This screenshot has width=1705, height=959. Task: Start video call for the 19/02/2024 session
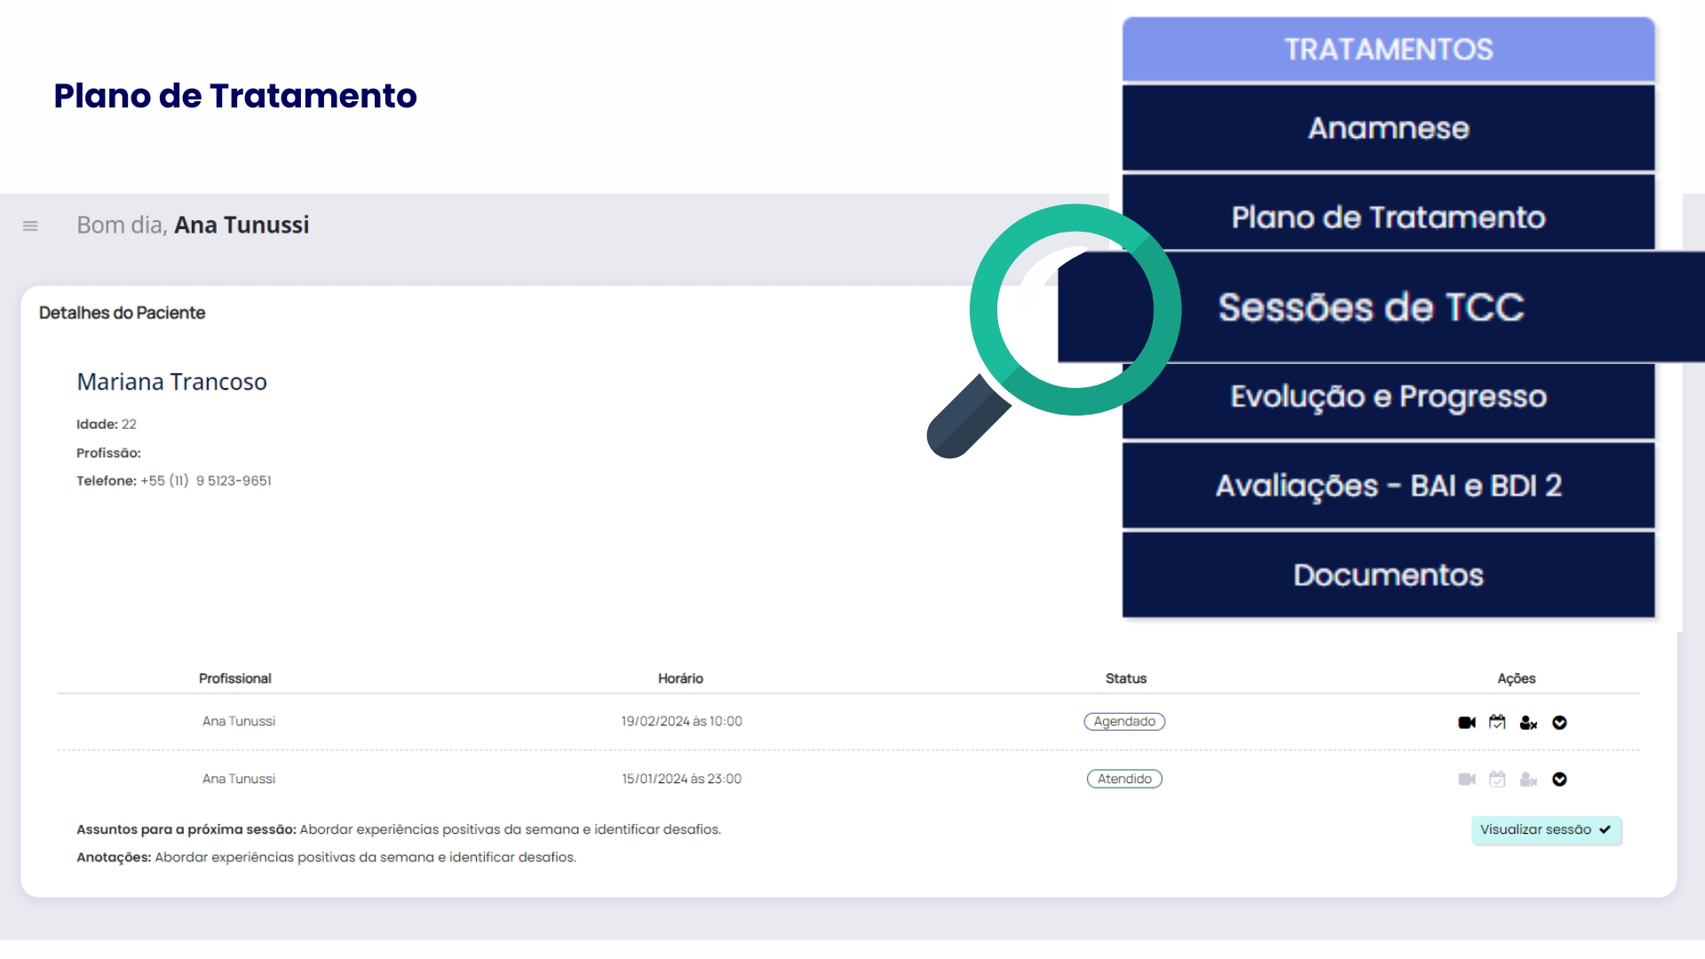point(1467,723)
